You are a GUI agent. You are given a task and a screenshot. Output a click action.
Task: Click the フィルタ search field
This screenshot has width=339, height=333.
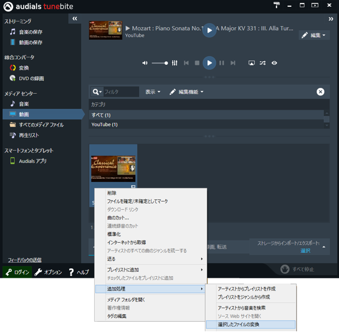121,91
